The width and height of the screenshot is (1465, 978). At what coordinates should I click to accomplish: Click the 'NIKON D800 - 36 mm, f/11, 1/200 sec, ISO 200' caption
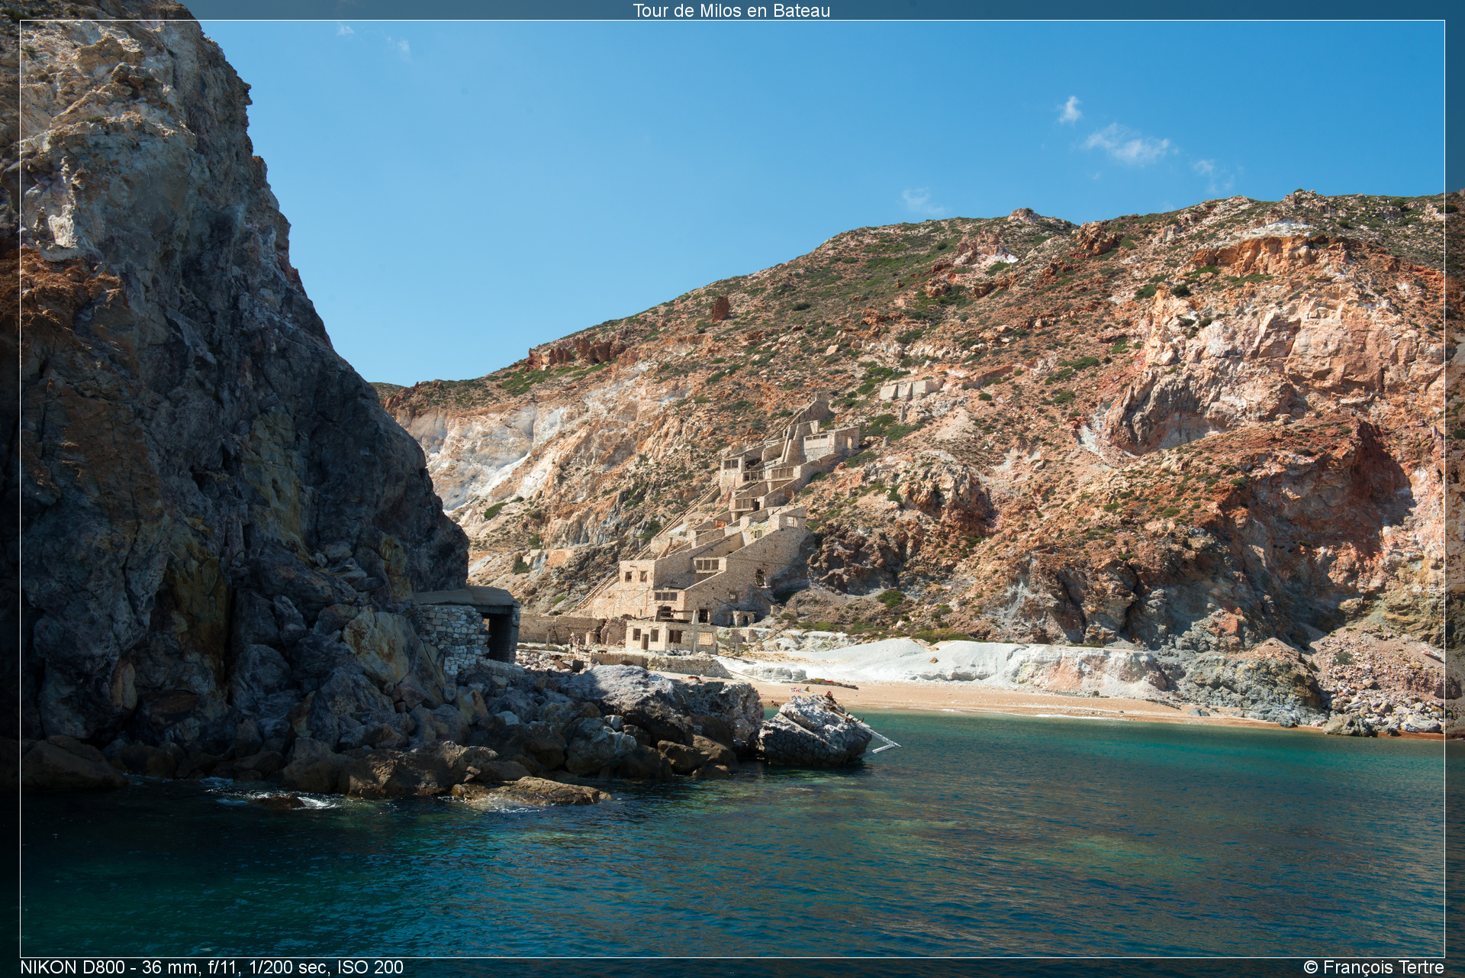coord(211,967)
